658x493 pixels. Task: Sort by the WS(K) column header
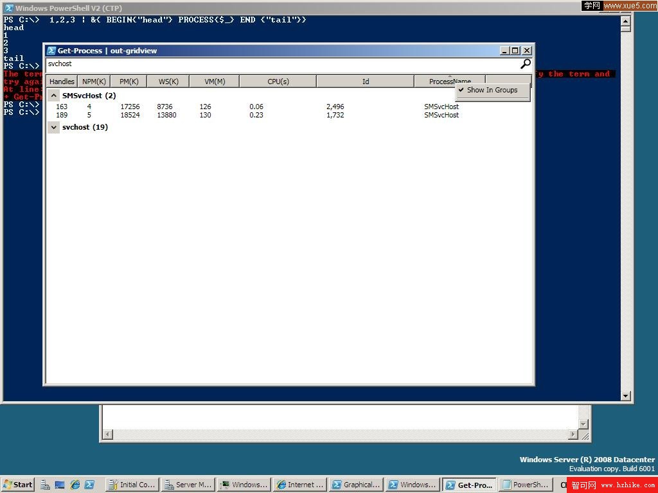pos(168,82)
